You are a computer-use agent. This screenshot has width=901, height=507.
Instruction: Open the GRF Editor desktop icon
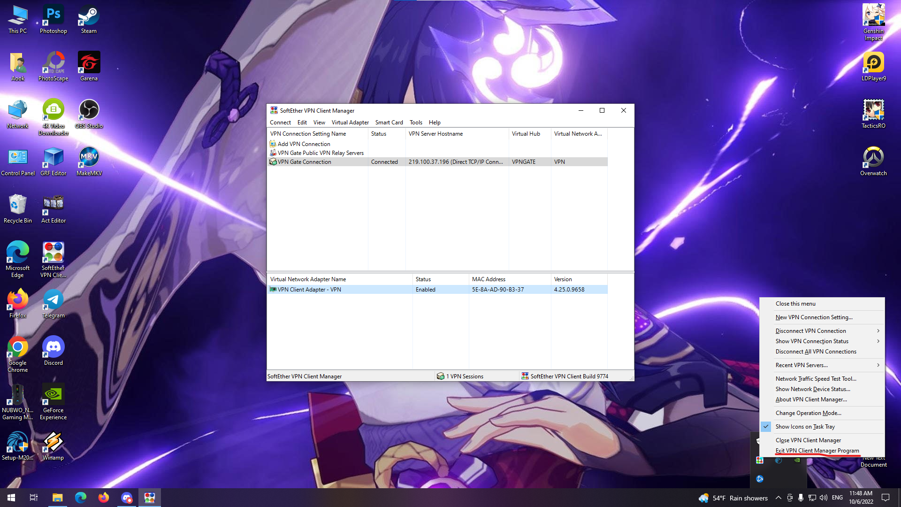53,161
